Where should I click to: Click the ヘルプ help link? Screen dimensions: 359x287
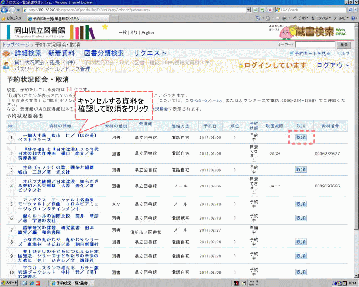343,54
